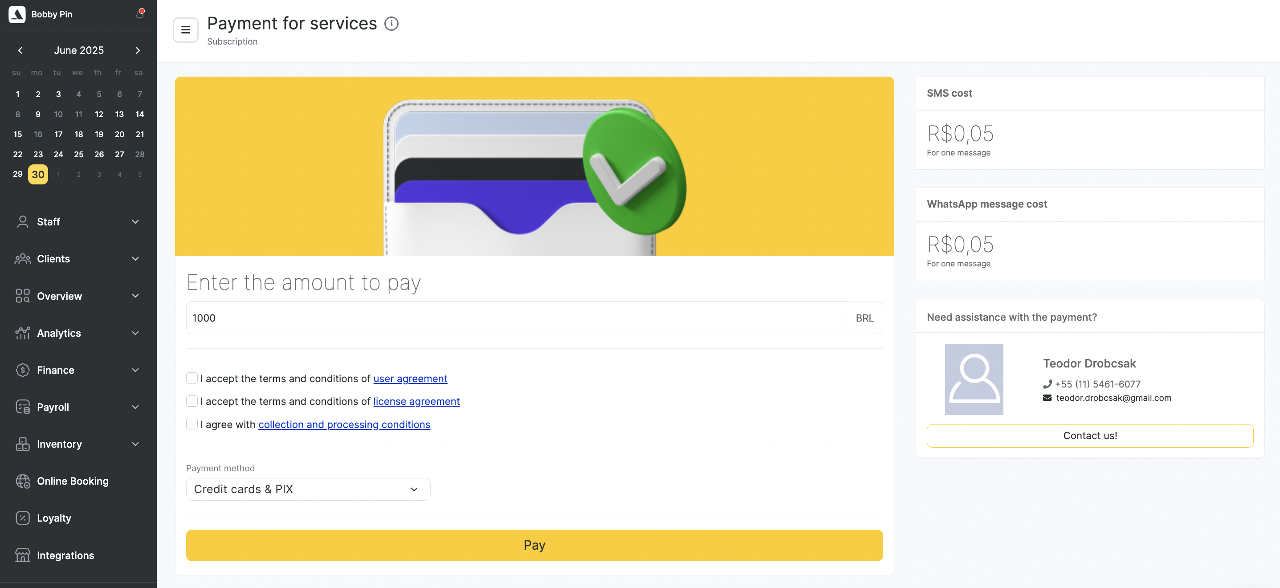
Task: Click the amount to pay input field
Action: pyautogui.click(x=516, y=318)
